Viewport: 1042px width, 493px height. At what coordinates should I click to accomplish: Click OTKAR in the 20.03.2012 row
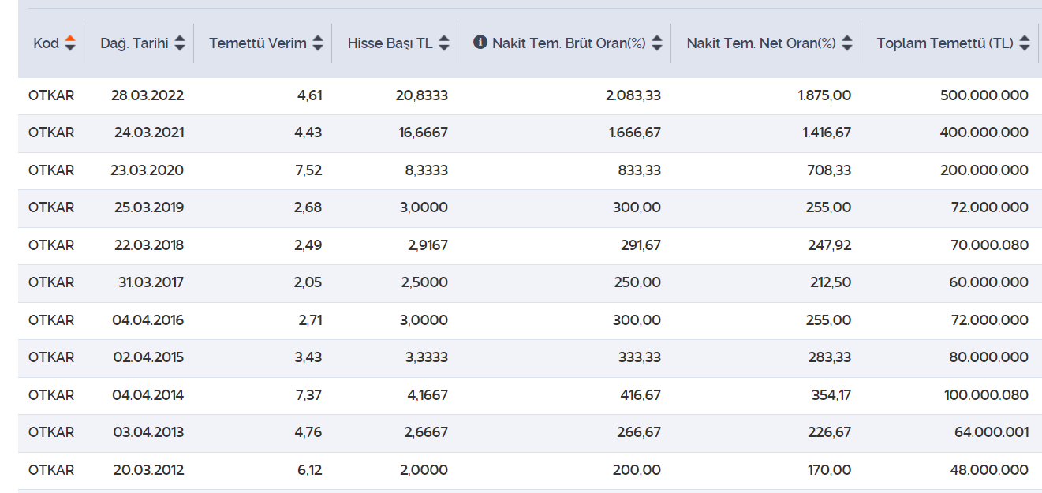(x=51, y=470)
